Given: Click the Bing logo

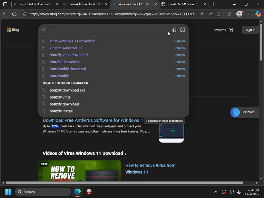Looking at the screenshot, I should [x=13, y=30].
